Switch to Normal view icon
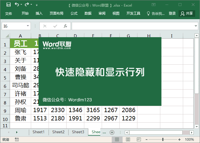Viewport: 200px width, 143px height. tap(117, 140)
